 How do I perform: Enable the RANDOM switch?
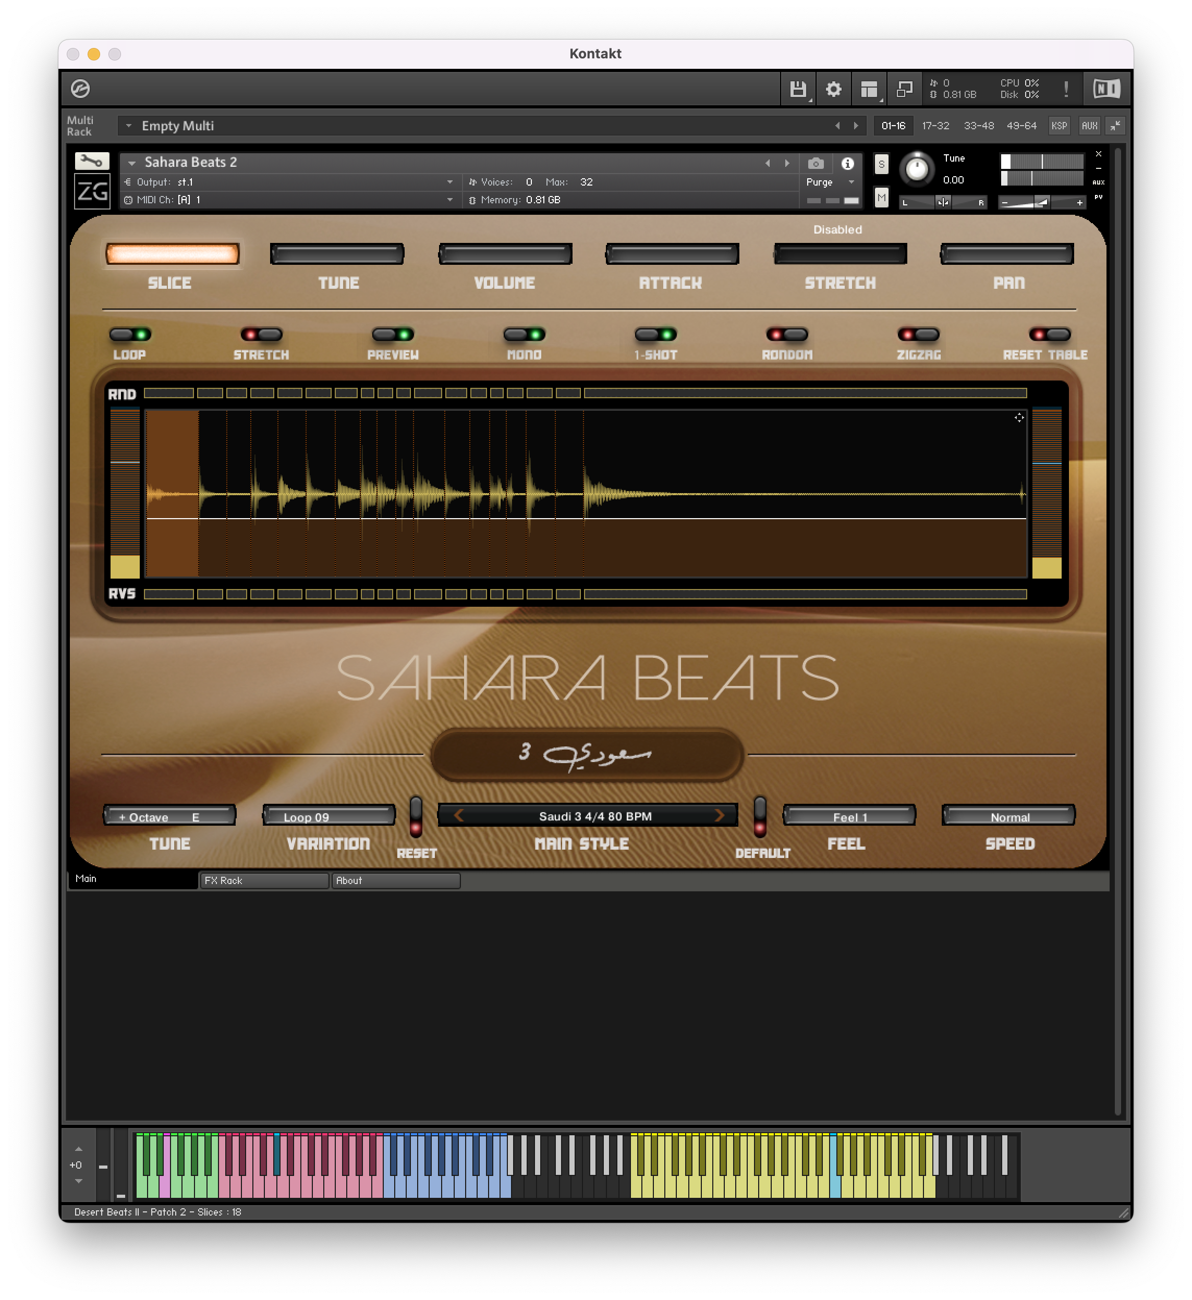tap(787, 334)
